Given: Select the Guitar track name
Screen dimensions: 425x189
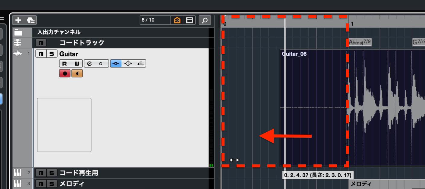Looking at the screenshot, I should point(69,54).
